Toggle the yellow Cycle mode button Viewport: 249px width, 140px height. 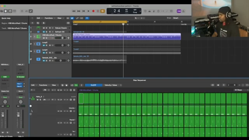[x=102, y=11]
